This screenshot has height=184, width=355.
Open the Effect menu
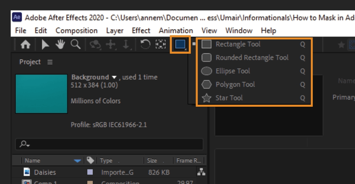tap(141, 31)
